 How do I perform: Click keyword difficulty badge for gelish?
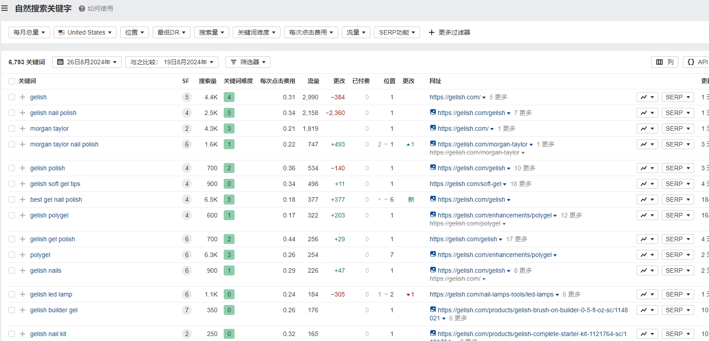229,97
